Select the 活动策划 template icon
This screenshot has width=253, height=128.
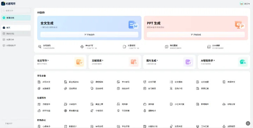[x=65, y=89]
